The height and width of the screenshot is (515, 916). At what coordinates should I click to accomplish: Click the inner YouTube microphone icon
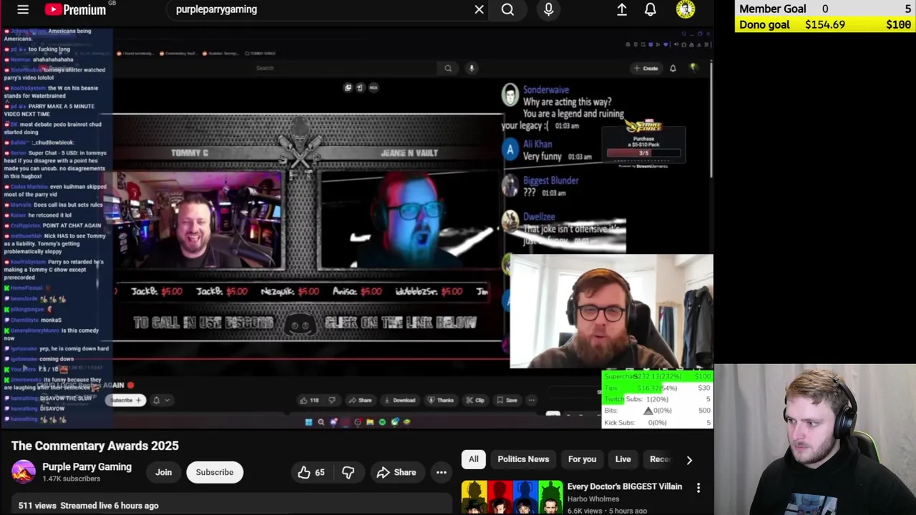(x=471, y=68)
